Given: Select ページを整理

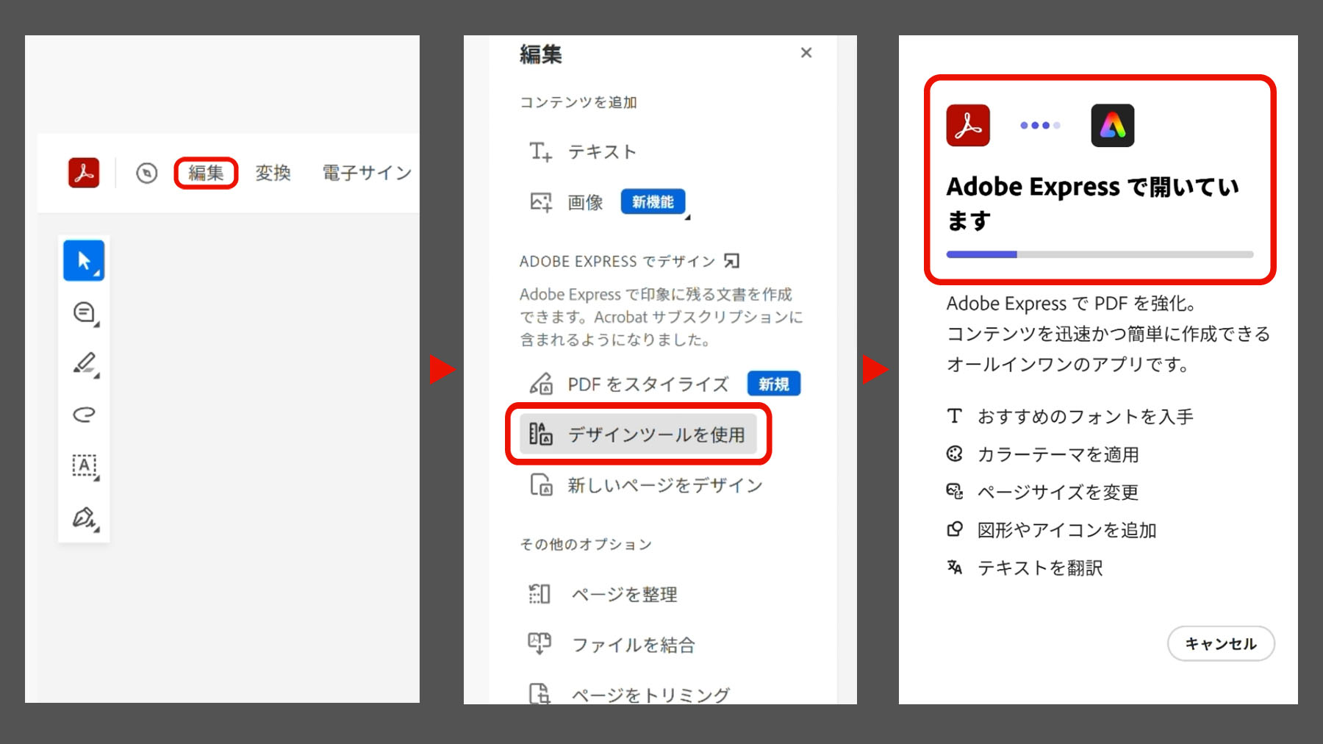Looking at the screenshot, I should pos(624,594).
